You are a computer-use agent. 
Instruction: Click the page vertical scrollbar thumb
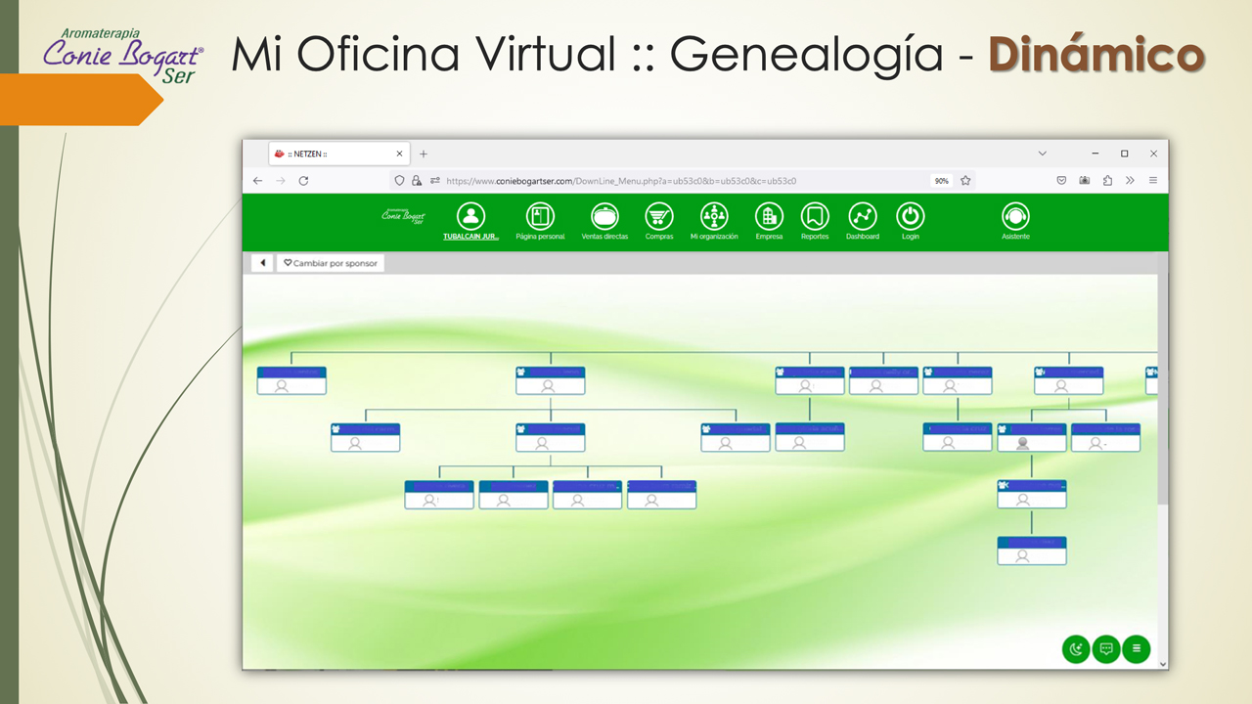click(x=1163, y=388)
